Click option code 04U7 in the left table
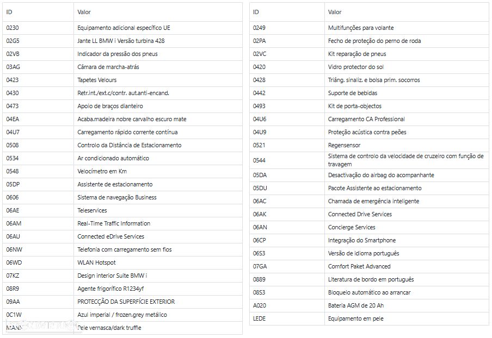 [13, 132]
